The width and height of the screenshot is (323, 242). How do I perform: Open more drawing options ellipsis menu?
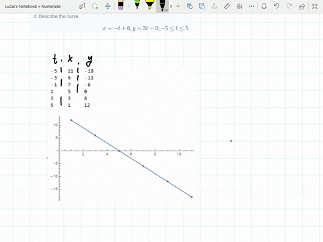pos(252,6)
